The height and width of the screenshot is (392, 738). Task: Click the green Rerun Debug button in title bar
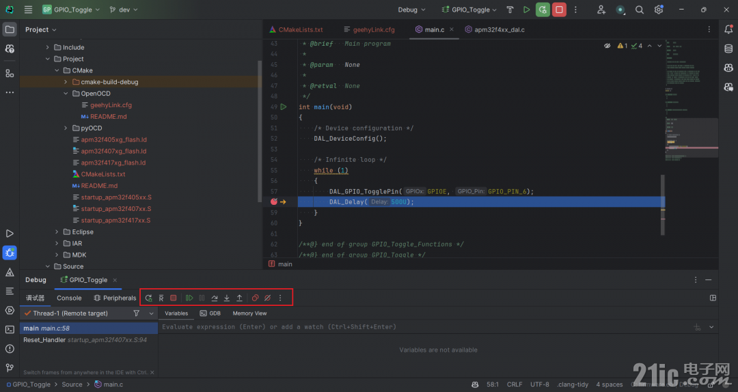click(543, 10)
